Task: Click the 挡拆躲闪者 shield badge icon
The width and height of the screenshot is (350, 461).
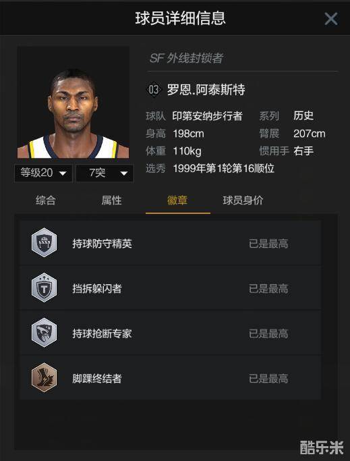Action: point(44,288)
